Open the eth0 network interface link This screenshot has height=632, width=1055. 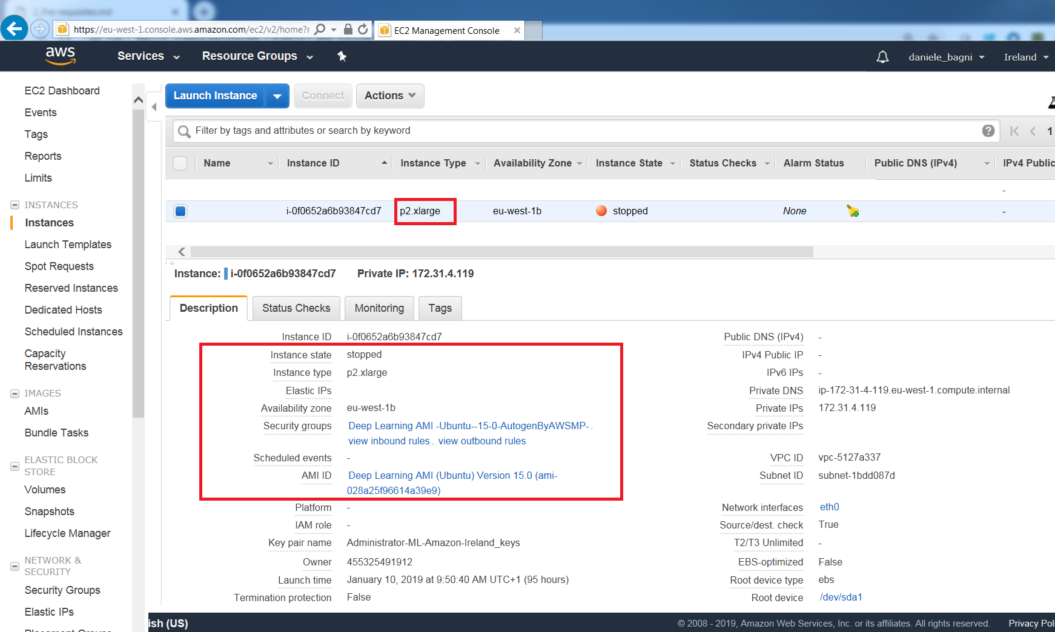coord(829,507)
